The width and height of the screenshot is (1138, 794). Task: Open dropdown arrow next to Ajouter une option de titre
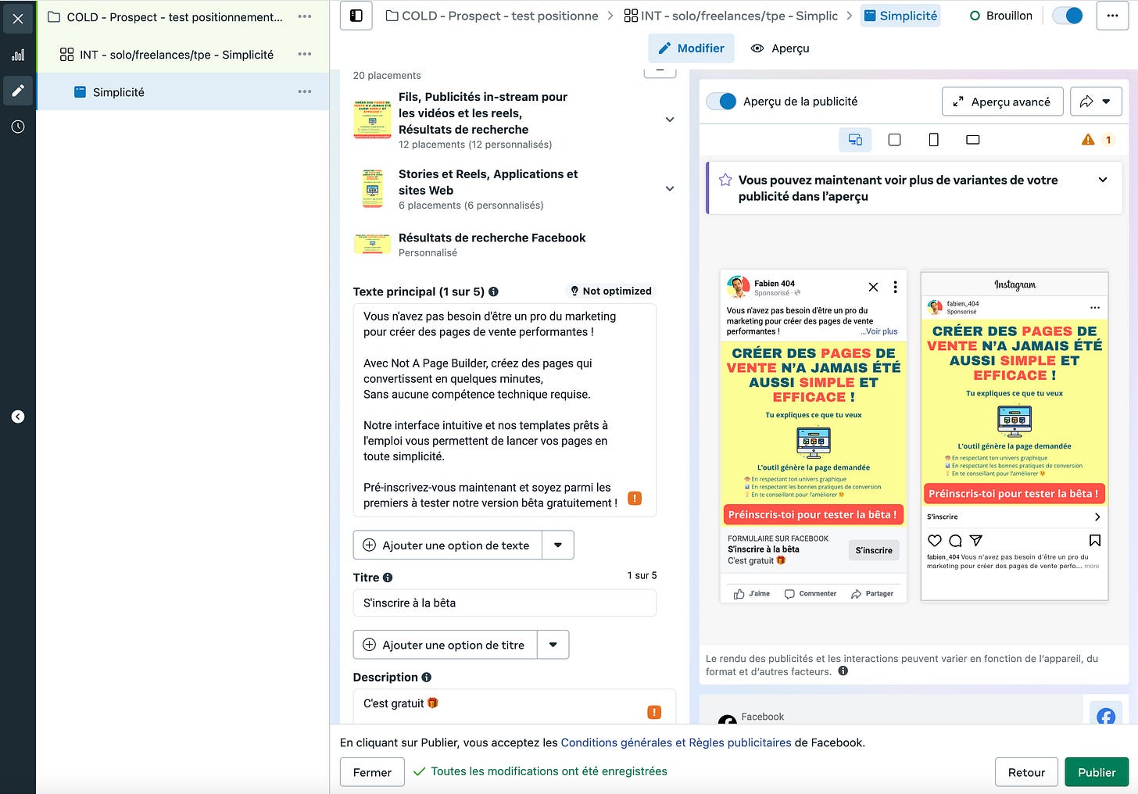pyautogui.click(x=553, y=645)
